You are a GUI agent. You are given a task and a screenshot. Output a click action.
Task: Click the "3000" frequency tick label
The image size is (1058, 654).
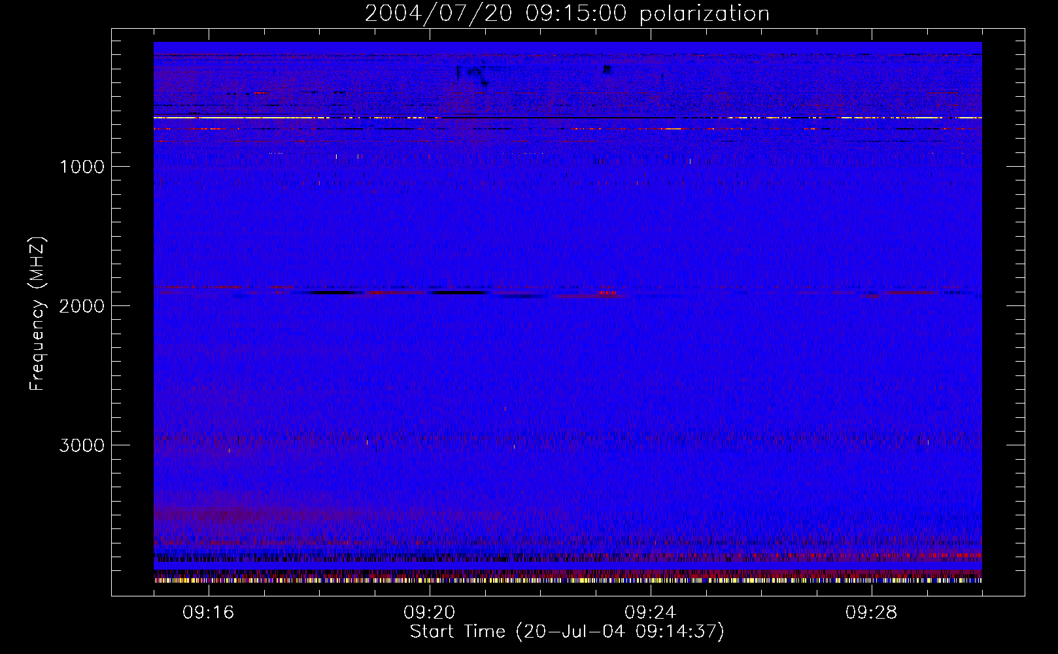tap(82, 445)
